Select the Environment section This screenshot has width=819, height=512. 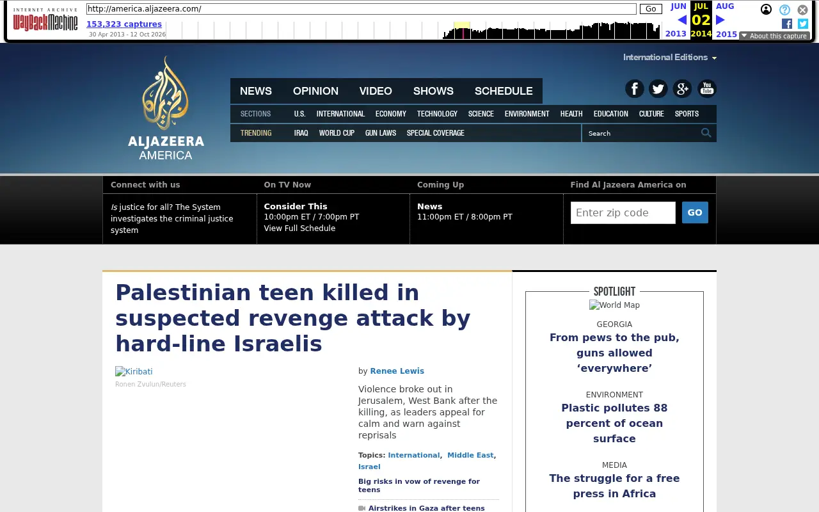click(x=527, y=114)
